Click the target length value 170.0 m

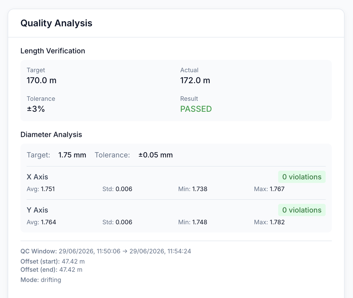tap(41, 80)
